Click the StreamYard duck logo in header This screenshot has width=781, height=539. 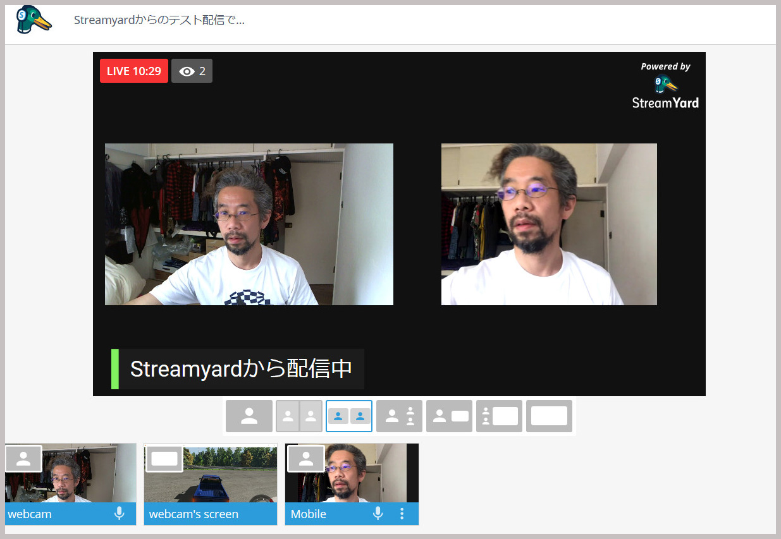coord(34,20)
